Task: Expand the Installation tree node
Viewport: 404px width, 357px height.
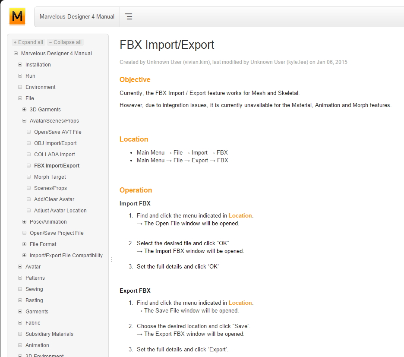Action: pyautogui.click(x=20, y=64)
